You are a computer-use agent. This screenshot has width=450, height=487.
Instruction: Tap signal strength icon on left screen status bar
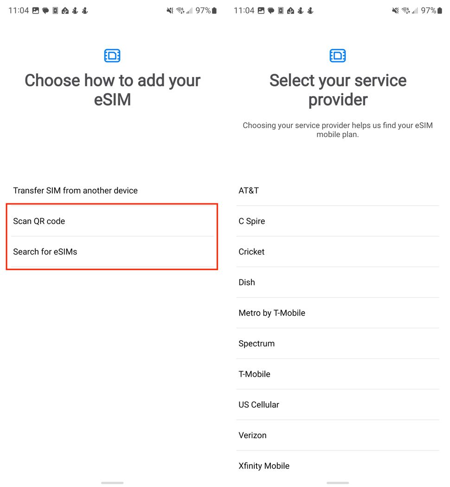pyautogui.click(x=189, y=11)
